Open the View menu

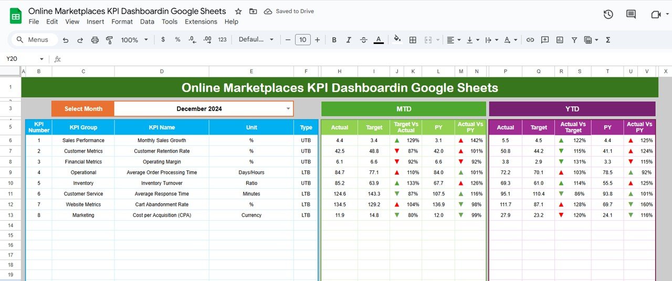pyautogui.click(x=72, y=21)
